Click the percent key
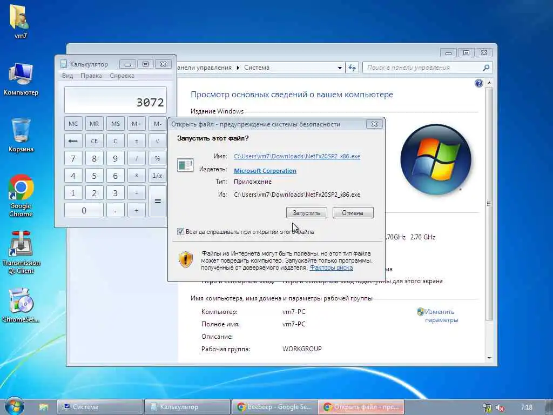The height and width of the screenshot is (415, 553). pyautogui.click(x=157, y=158)
